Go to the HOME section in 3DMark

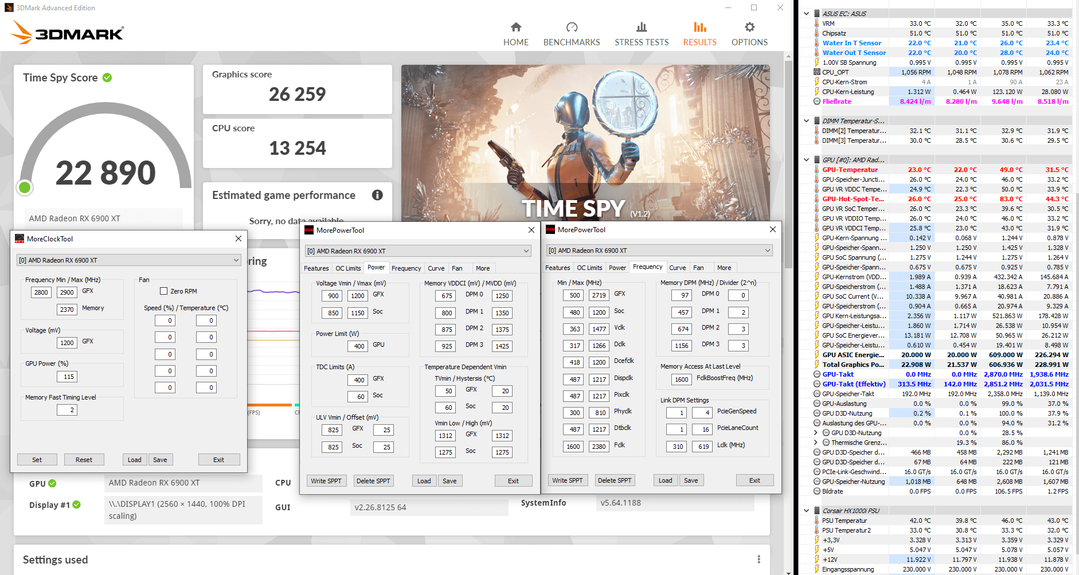(x=516, y=34)
